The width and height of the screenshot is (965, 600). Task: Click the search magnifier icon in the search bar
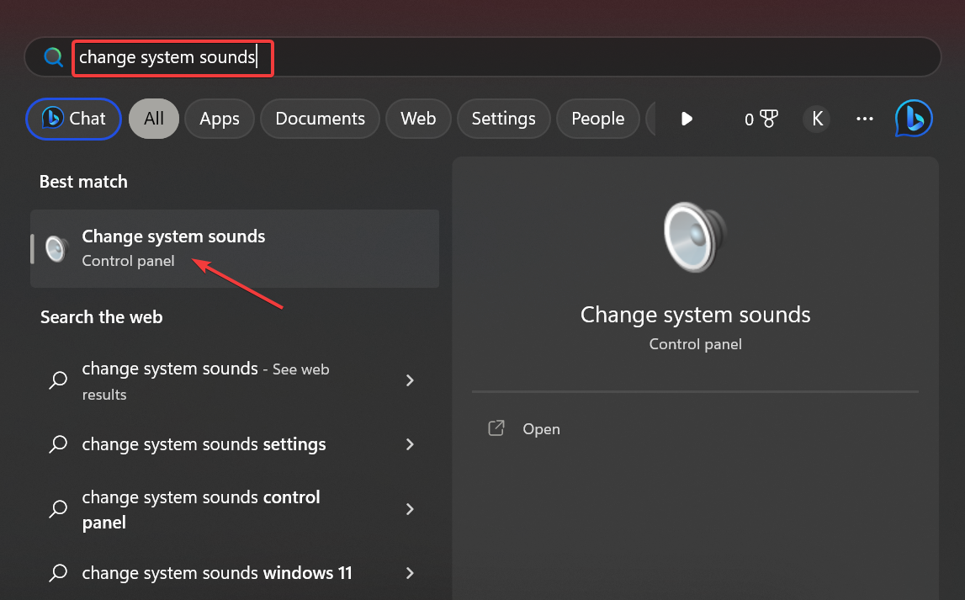click(x=54, y=57)
